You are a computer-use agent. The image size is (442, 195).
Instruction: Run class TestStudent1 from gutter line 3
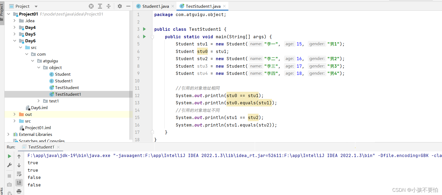click(x=144, y=29)
